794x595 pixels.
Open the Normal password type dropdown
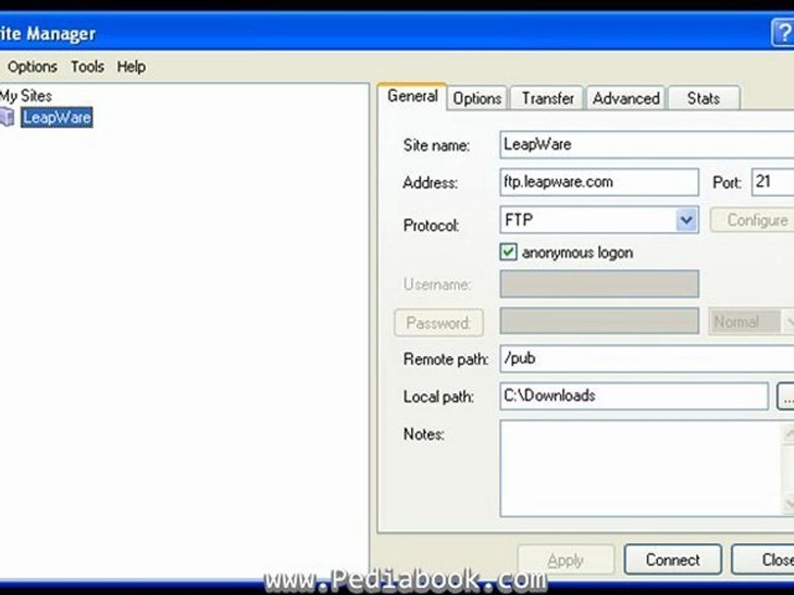pos(752,321)
